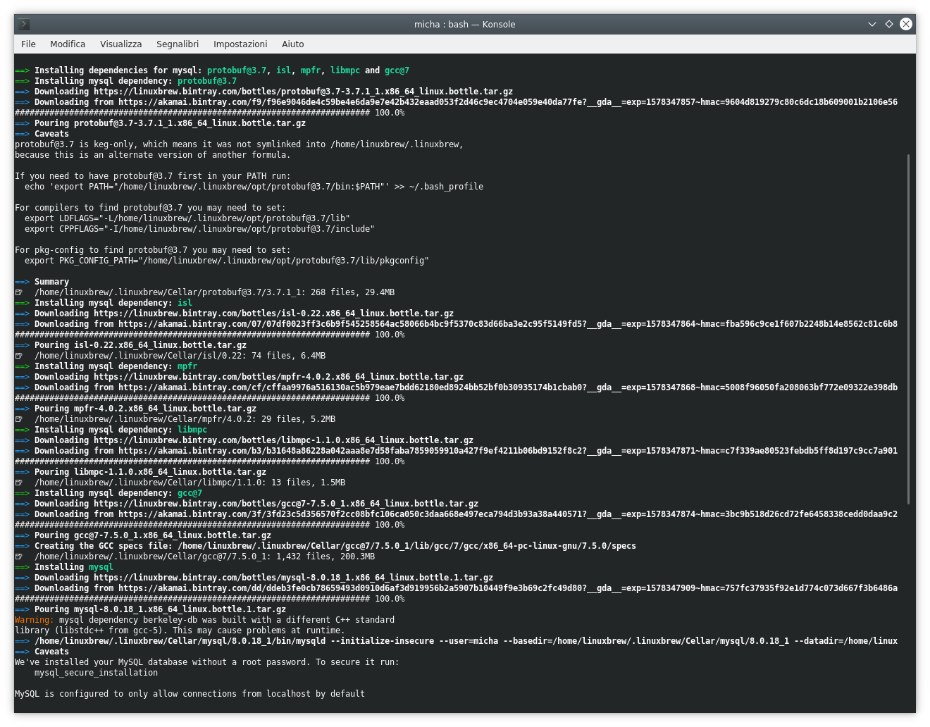Click 'Pouring mysql-8.0.18_1' line
930x727 pixels.
tap(151, 609)
